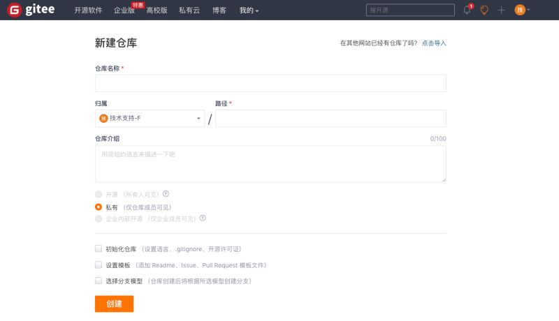Check the 初始化仓库 checkbox
This screenshot has height=321, width=559.
(x=99, y=248)
